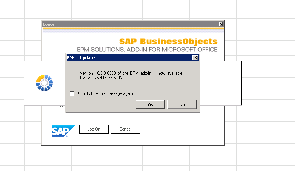The image size is (295, 171).
Task: Click Log On in Logon window
Action: [94, 129]
